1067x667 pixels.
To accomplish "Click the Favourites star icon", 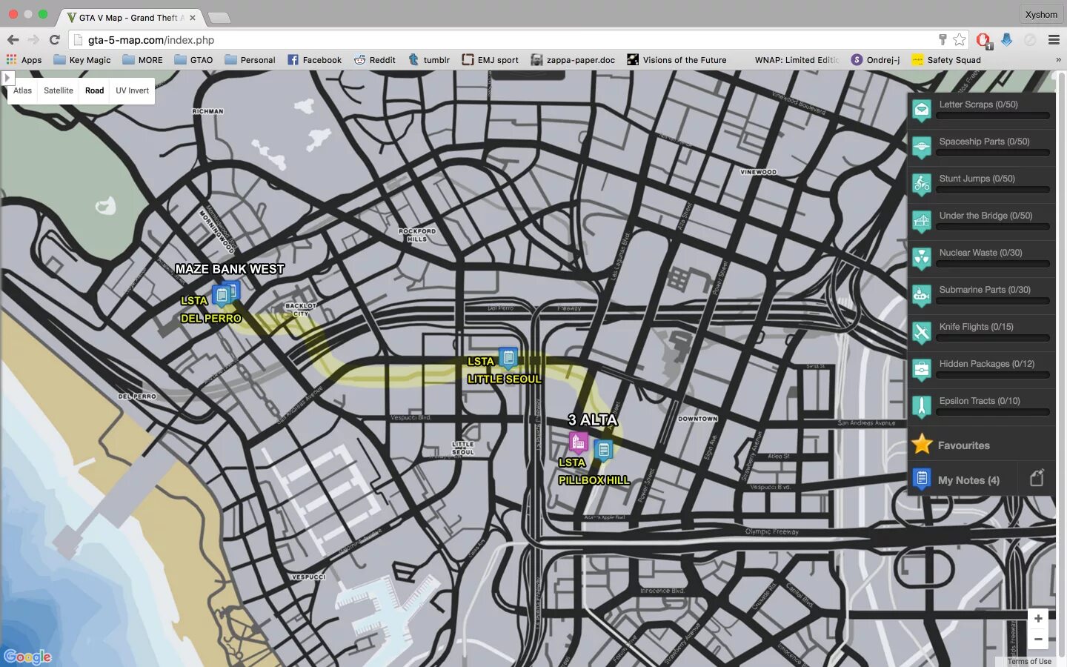I will pyautogui.click(x=922, y=444).
